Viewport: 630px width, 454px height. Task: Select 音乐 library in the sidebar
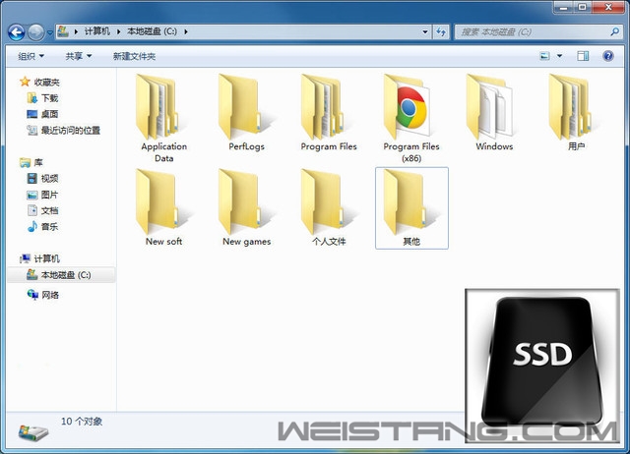coord(49,226)
